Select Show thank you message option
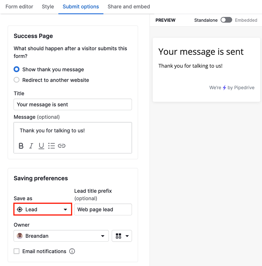 click(x=17, y=69)
